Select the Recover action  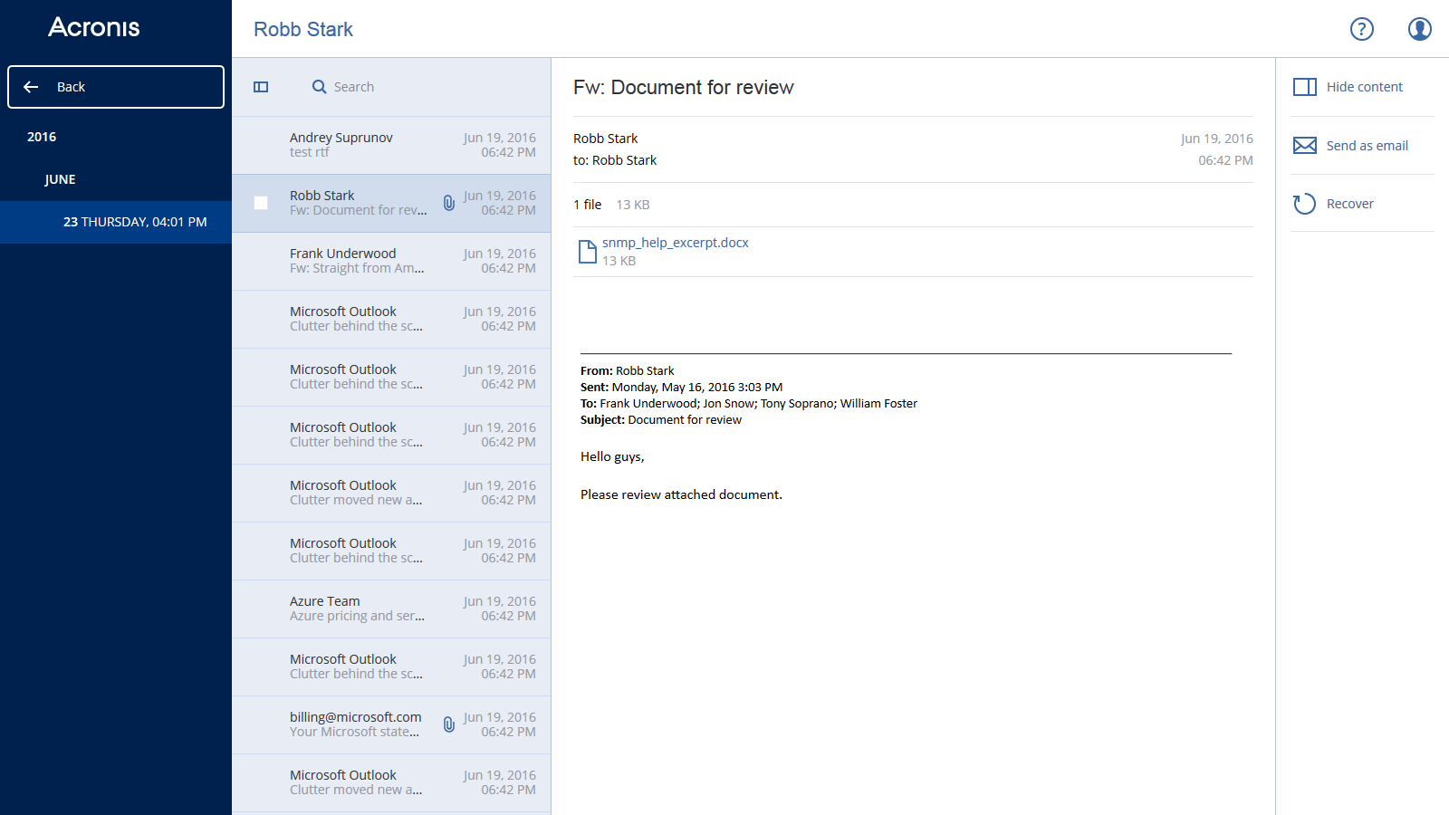1349,204
